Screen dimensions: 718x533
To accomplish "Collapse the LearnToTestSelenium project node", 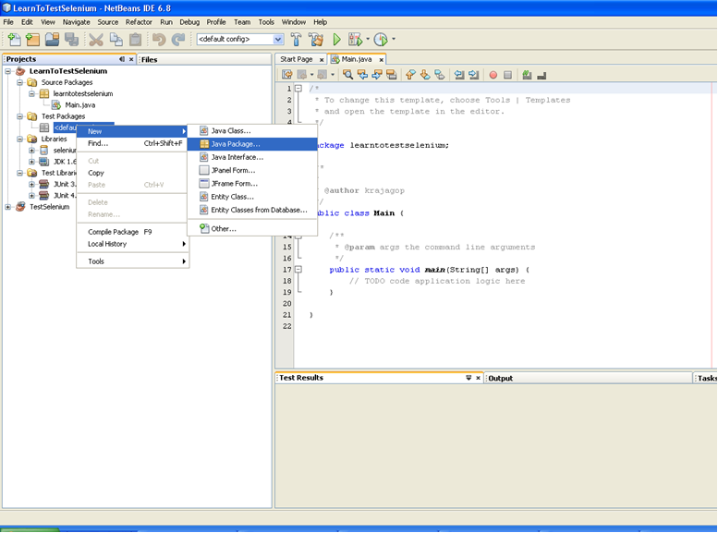I will pyautogui.click(x=7, y=71).
